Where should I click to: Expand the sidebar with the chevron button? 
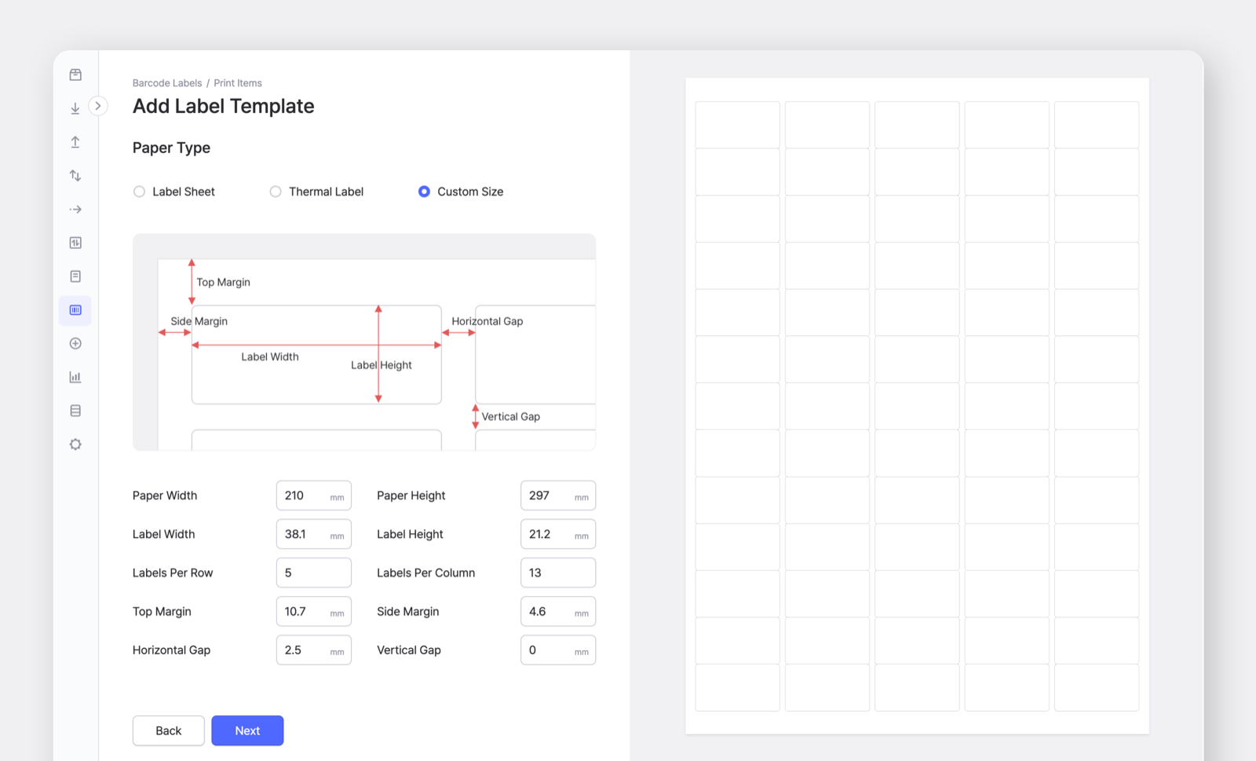click(x=98, y=105)
